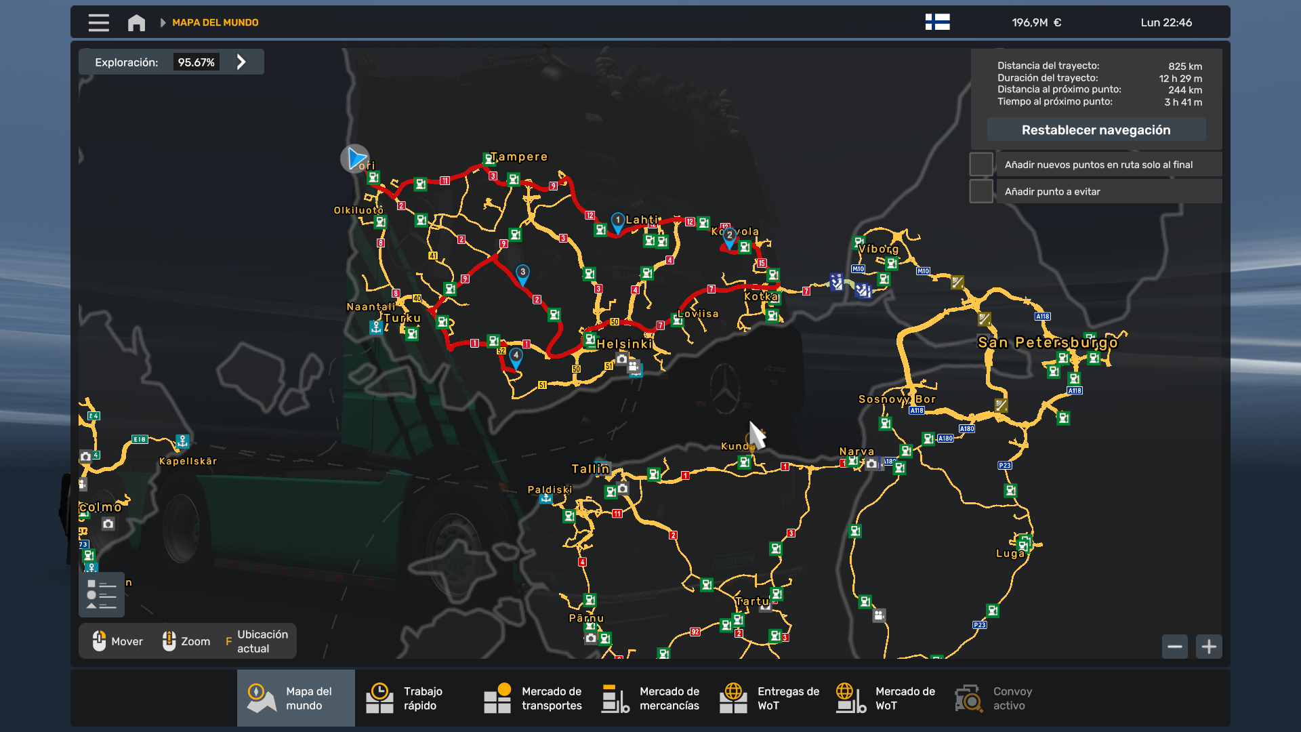The height and width of the screenshot is (732, 1301).
Task: Click the zoom in plus button
Action: coord(1209,647)
